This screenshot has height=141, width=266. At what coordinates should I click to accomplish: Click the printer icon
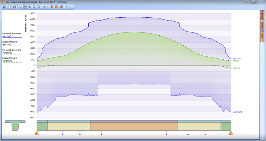click(14, 7)
